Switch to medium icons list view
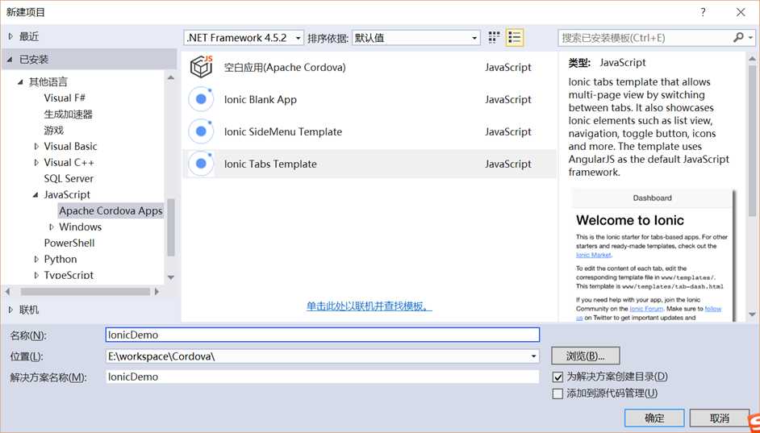 tap(514, 37)
